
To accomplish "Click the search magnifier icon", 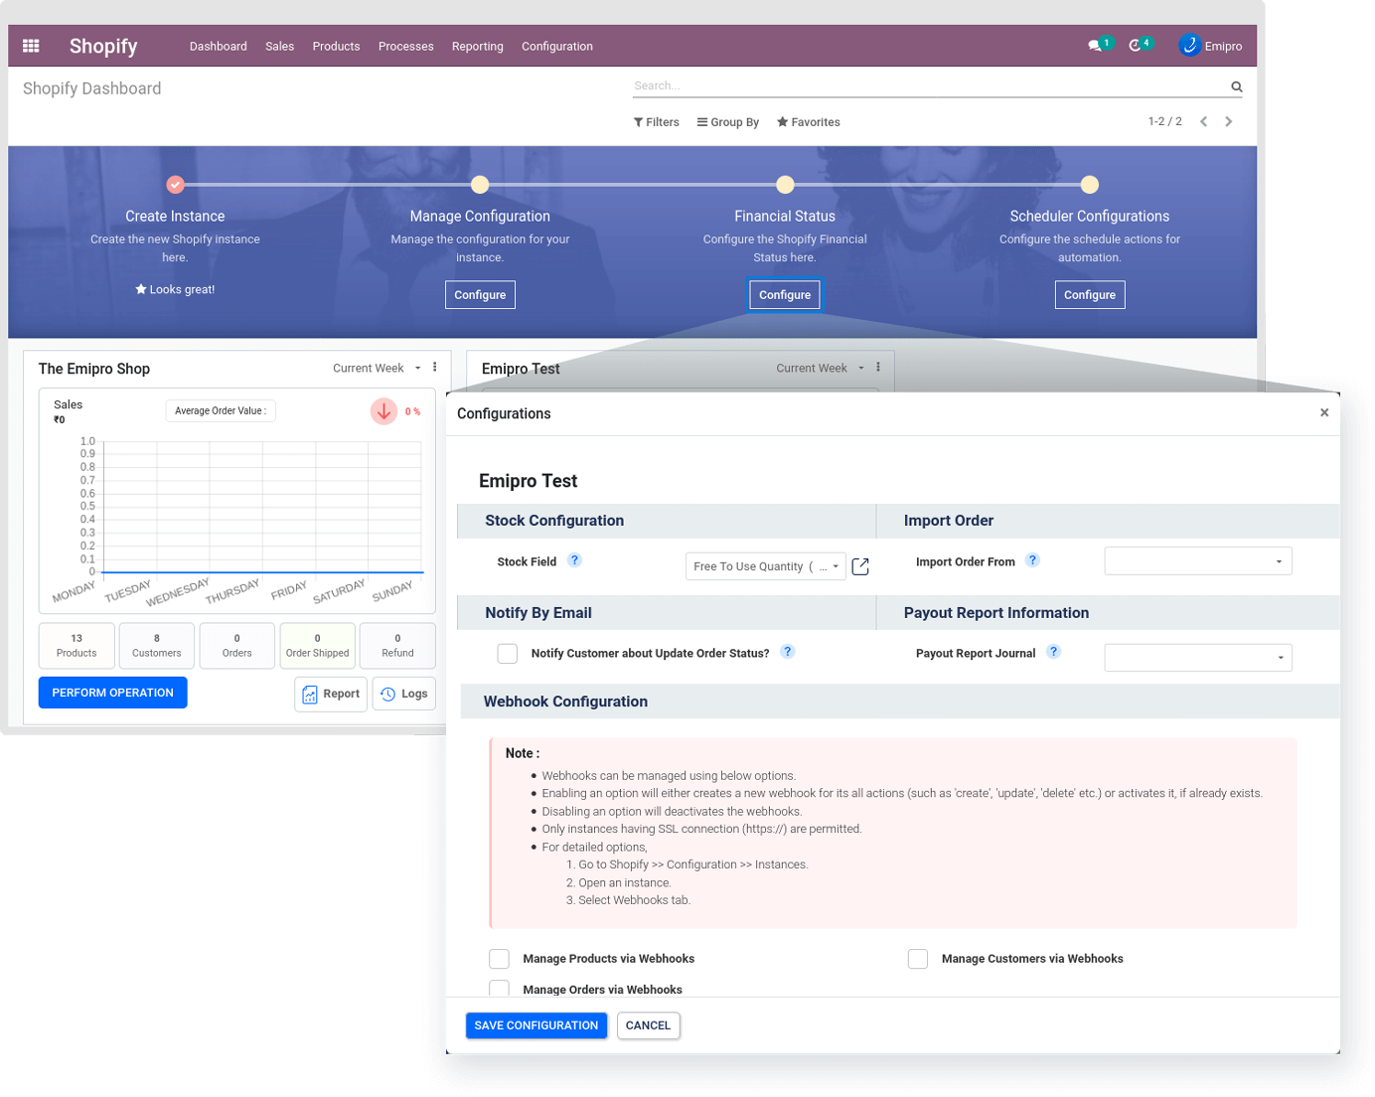I will [x=1236, y=86].
